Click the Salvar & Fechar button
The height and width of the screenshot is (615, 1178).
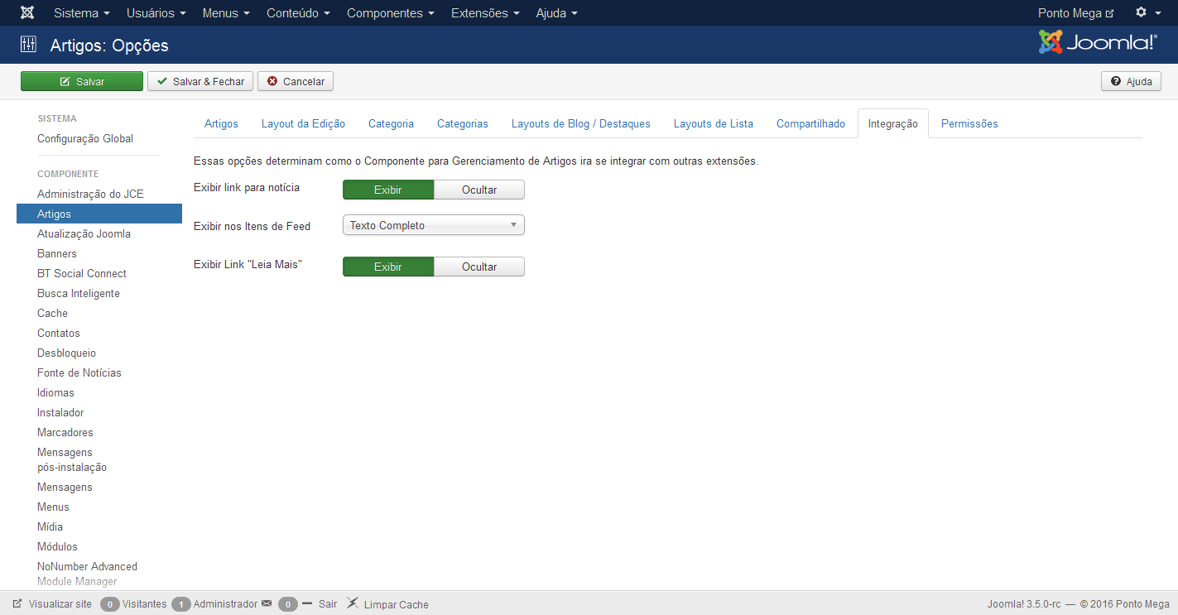200,80
